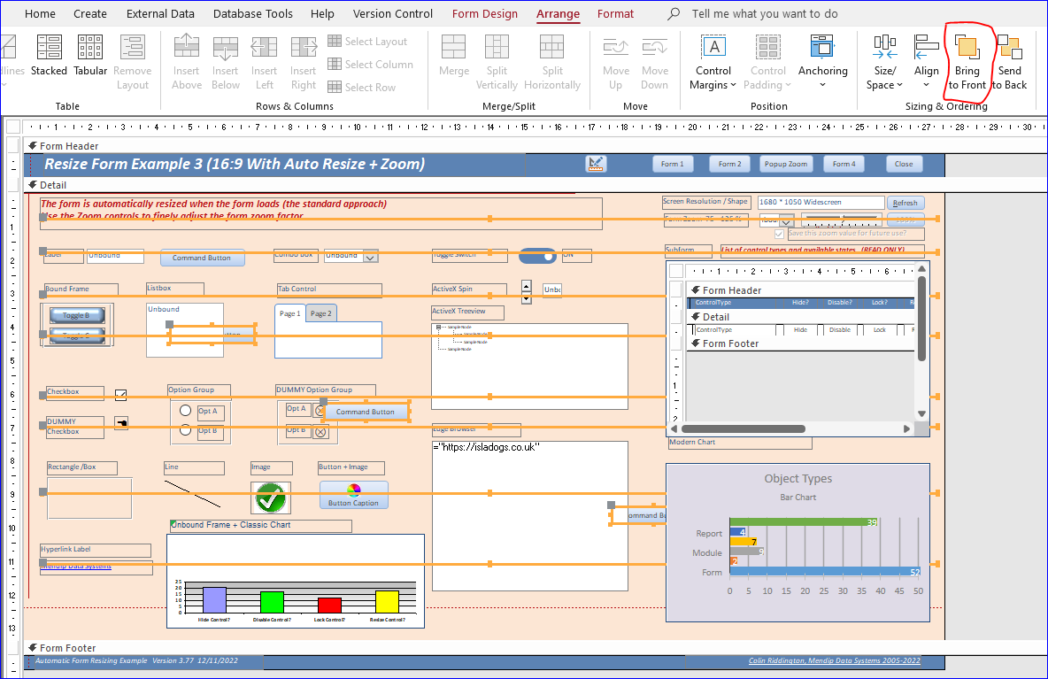Select the Checkbox control box
Image resolution: width=1048 pixels, height=679 pixels.
pos(121,395)
